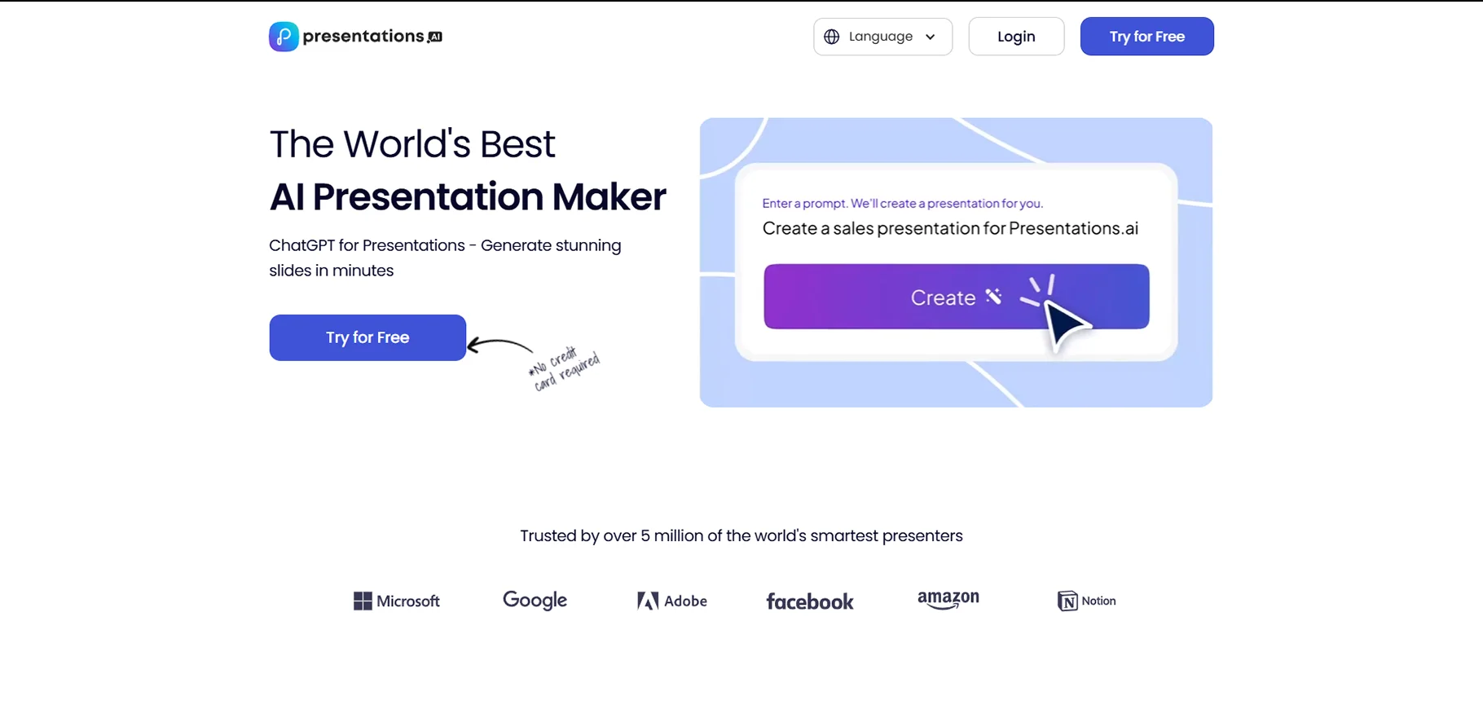Click the Google logo

535,601
